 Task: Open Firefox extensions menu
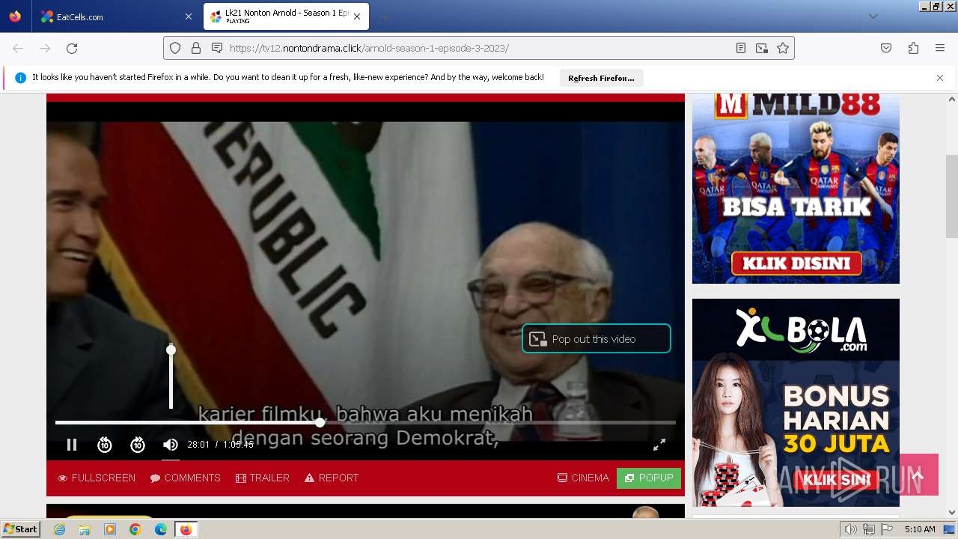913,48
